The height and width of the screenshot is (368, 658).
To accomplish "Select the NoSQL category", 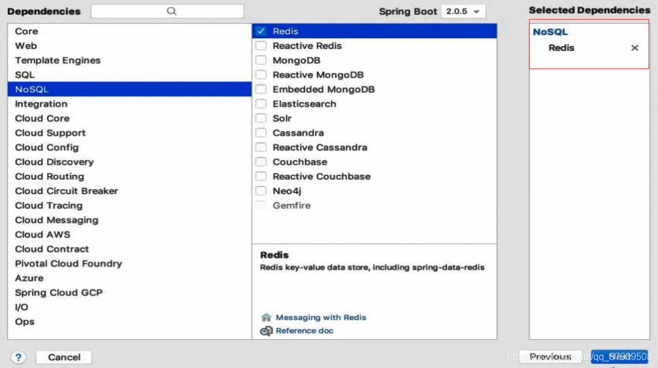I will coord(129,89).
